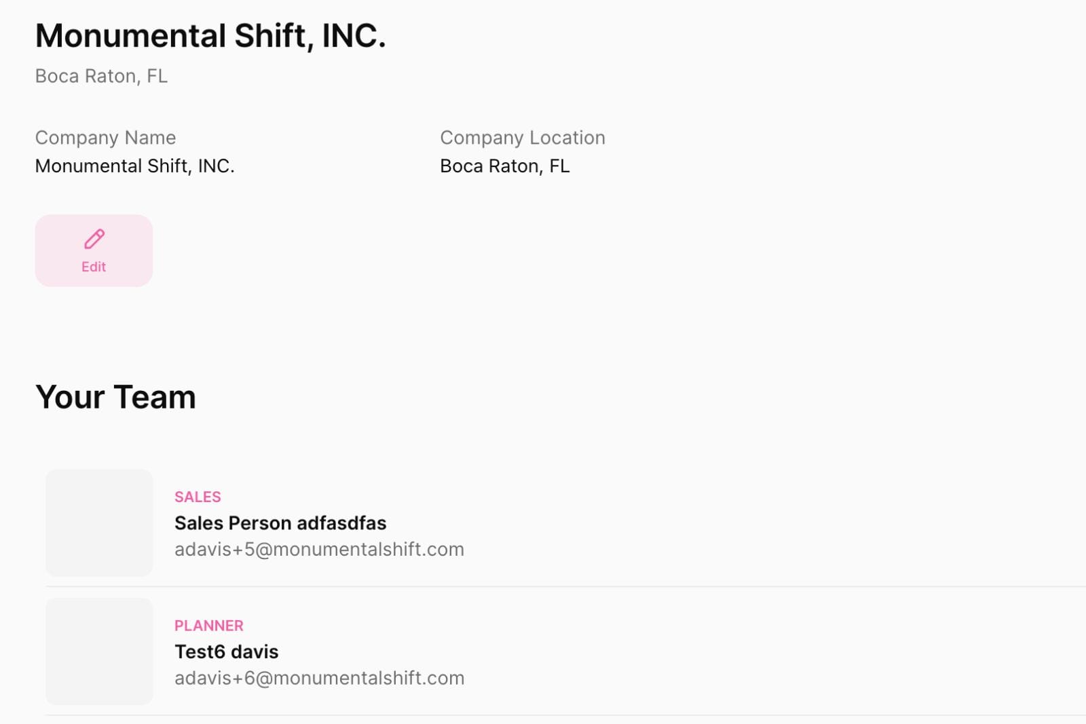Click the adavis+6@monumentalshift.com email

[319, 679]
